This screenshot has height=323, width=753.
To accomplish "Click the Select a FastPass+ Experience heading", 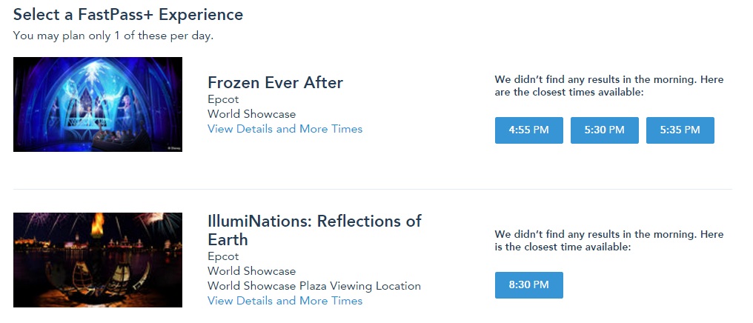I will (128, 14).
